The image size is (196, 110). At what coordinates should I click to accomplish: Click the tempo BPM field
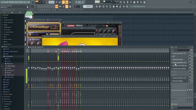tap(51, 2)
